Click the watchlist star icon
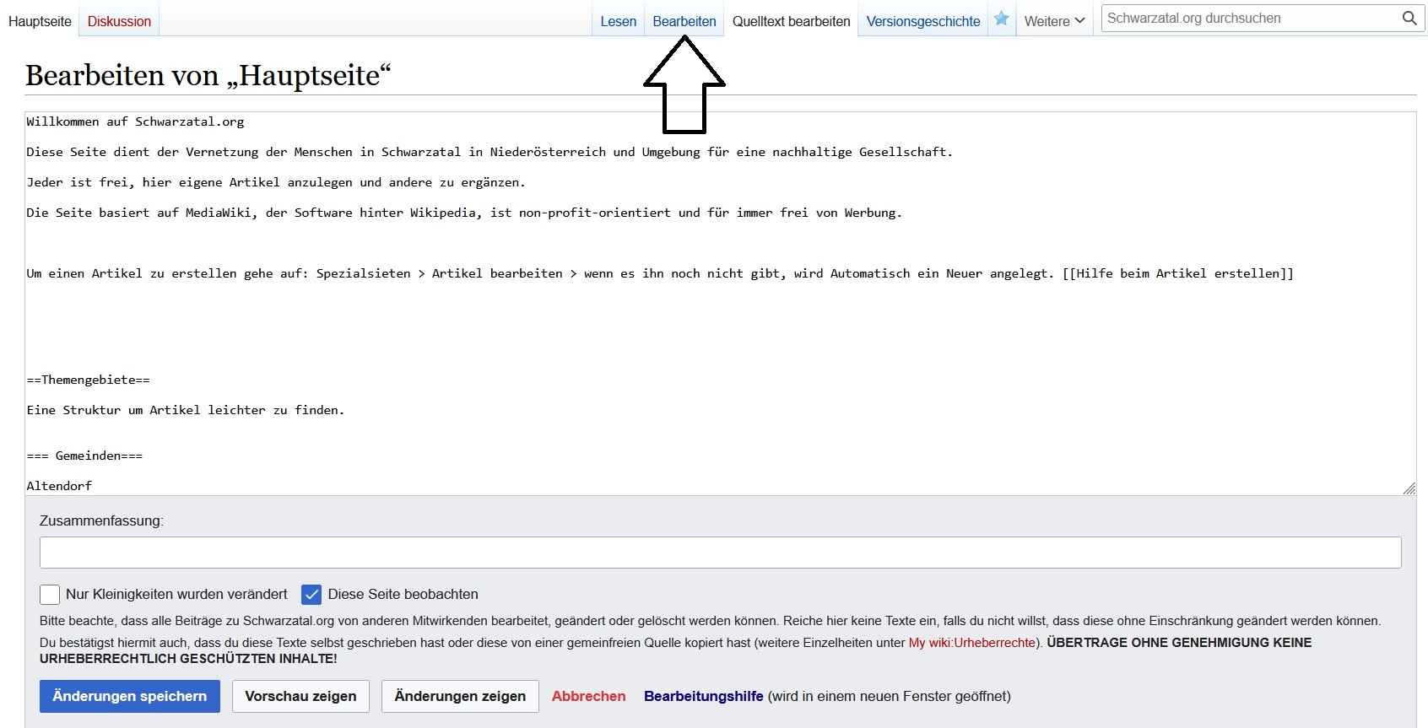The height and width of the screenshot is (728, 1428). point(1001,19)
